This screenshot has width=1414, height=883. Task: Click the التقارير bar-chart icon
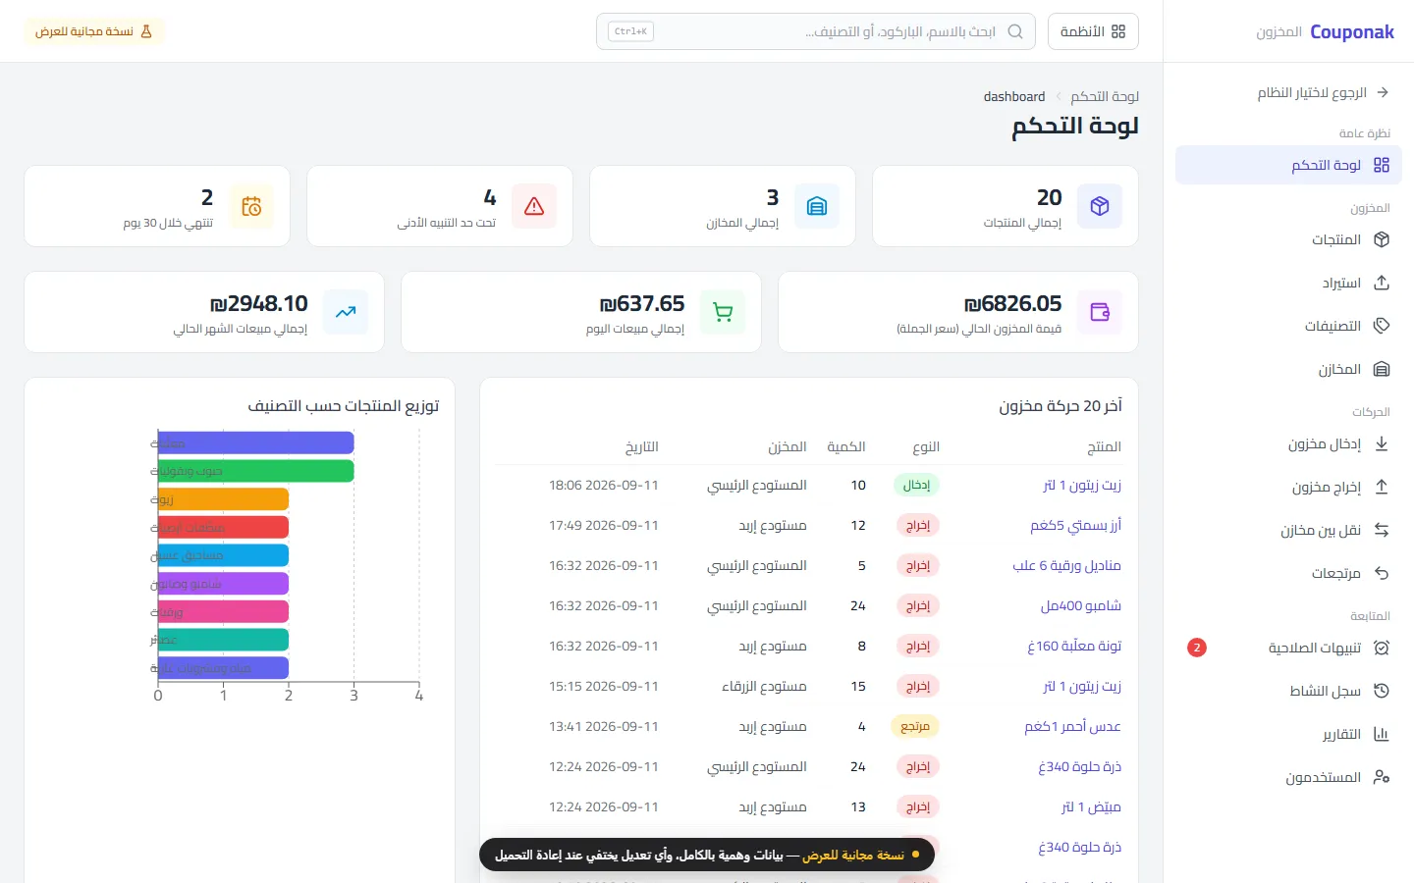tap(1382, 734)
